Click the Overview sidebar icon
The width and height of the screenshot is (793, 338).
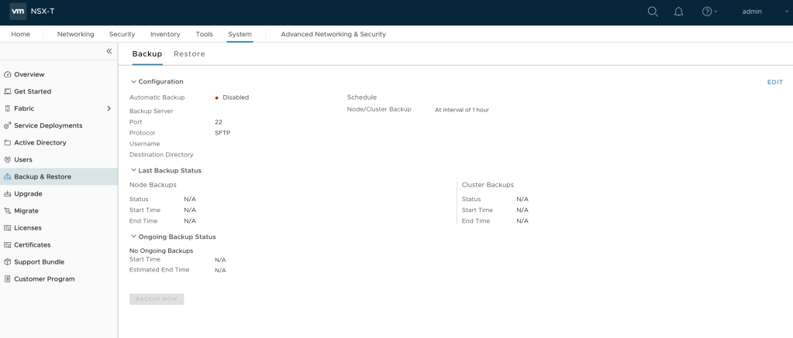[8, 74]
